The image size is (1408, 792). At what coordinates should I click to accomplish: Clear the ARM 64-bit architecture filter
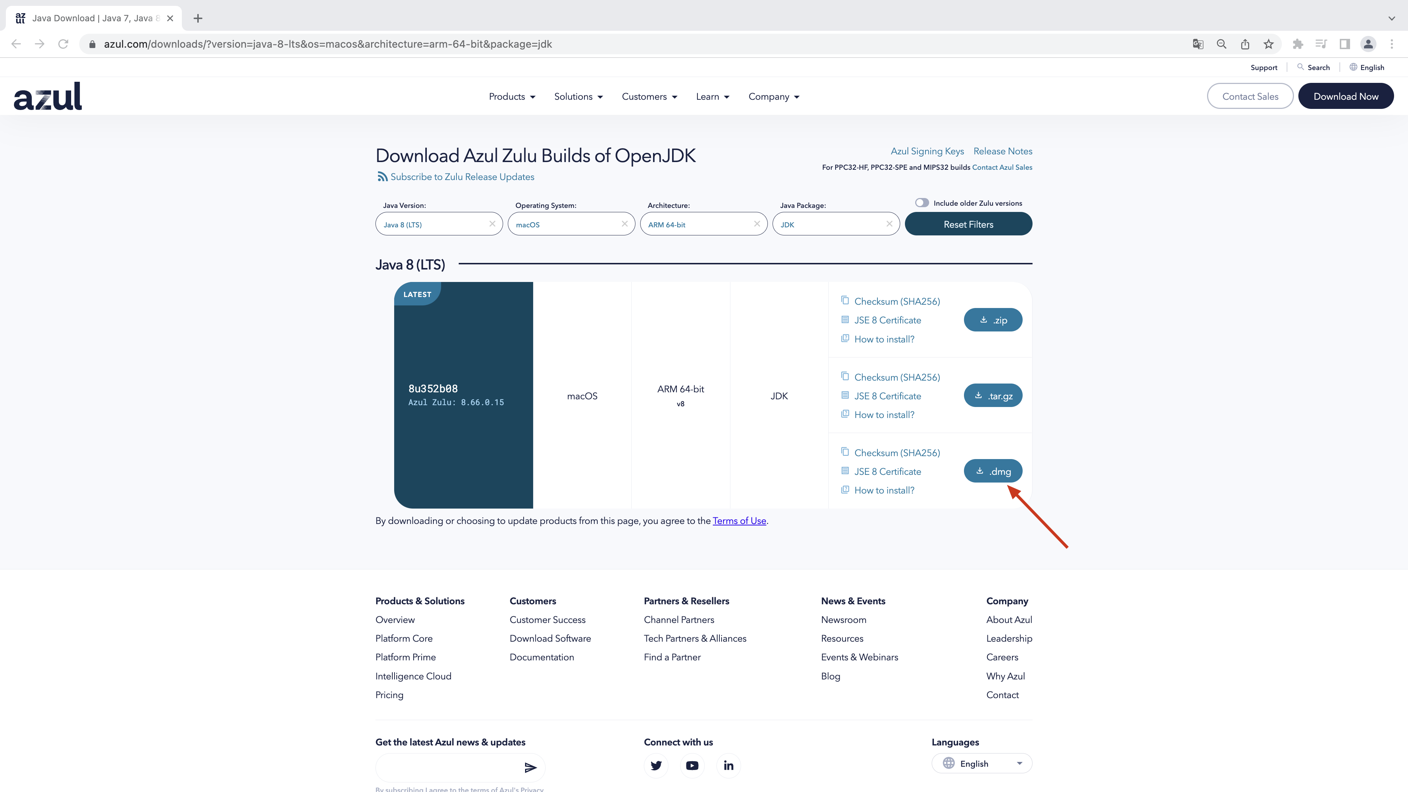coord(756,224)
